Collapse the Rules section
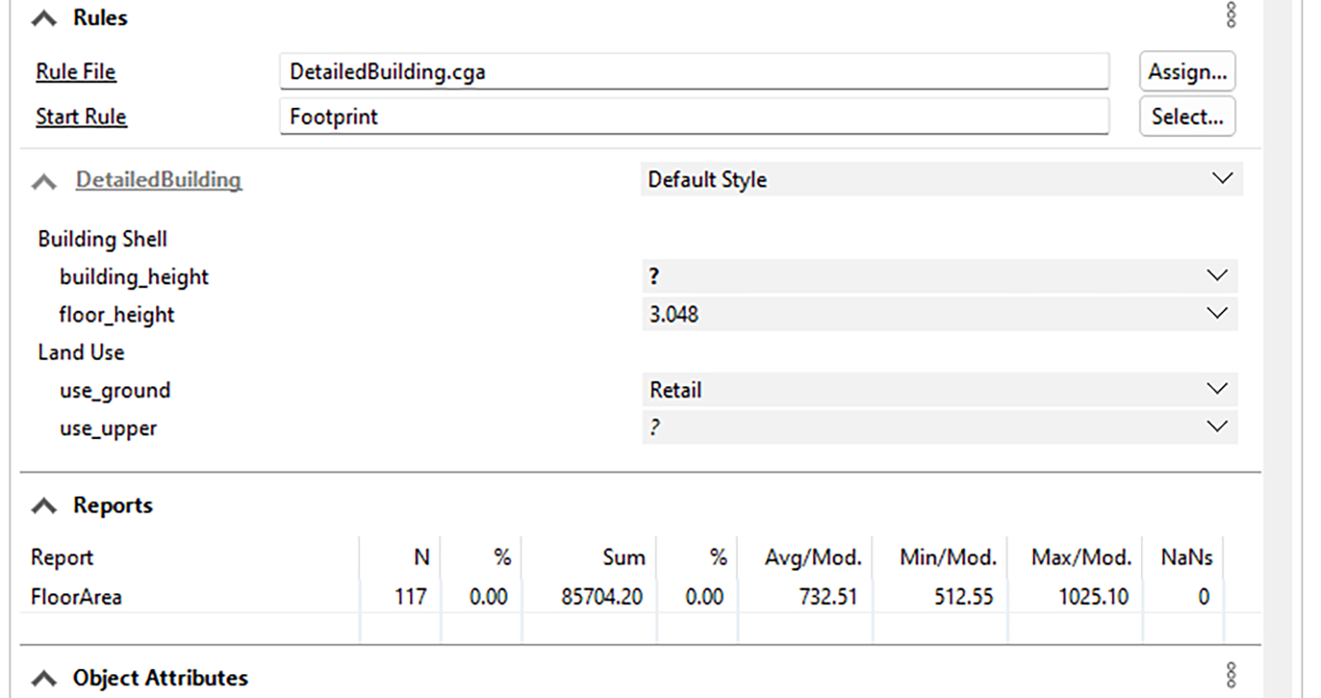 pyautogui.click(x=44, y=19)
